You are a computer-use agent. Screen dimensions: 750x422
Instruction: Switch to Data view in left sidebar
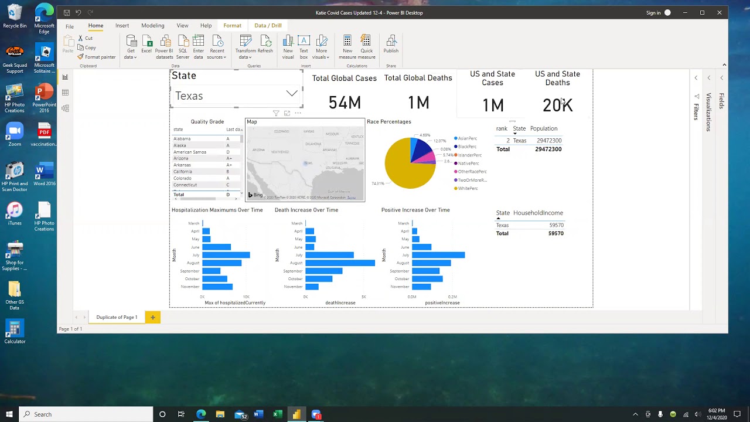[65, 93]
